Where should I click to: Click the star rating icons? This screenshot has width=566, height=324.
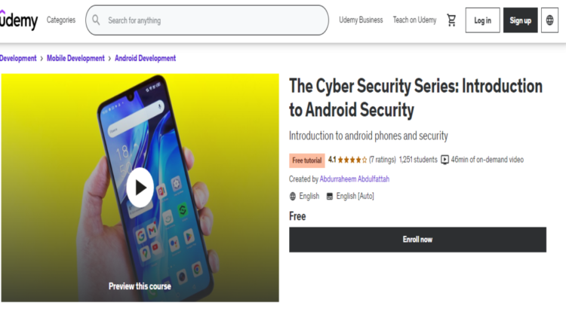point(352,160)
